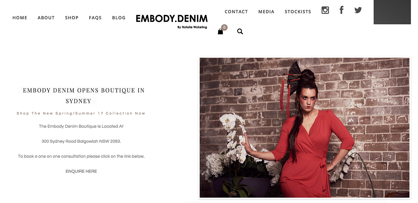418x203 pixels.
Task: Click the Enquire Here link
Action: coord(81,171)
